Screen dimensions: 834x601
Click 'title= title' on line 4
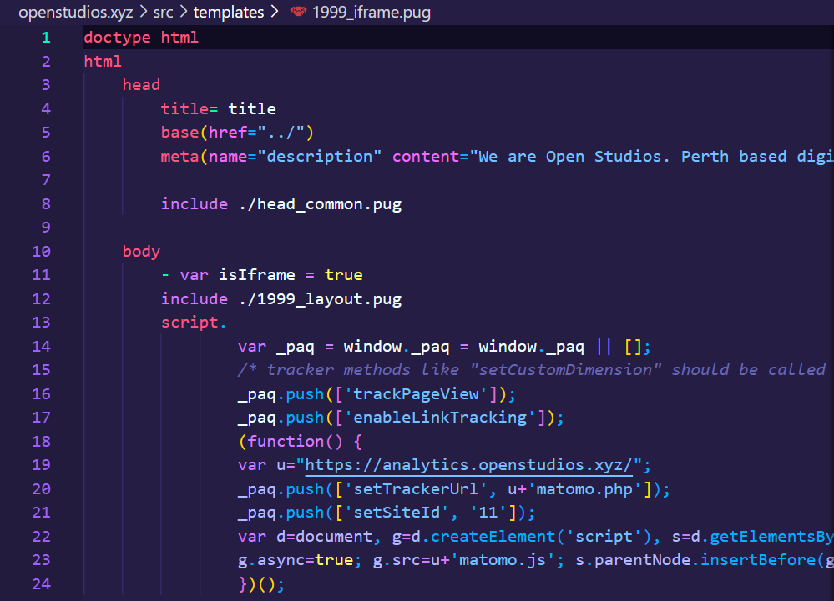coord(218,109)
